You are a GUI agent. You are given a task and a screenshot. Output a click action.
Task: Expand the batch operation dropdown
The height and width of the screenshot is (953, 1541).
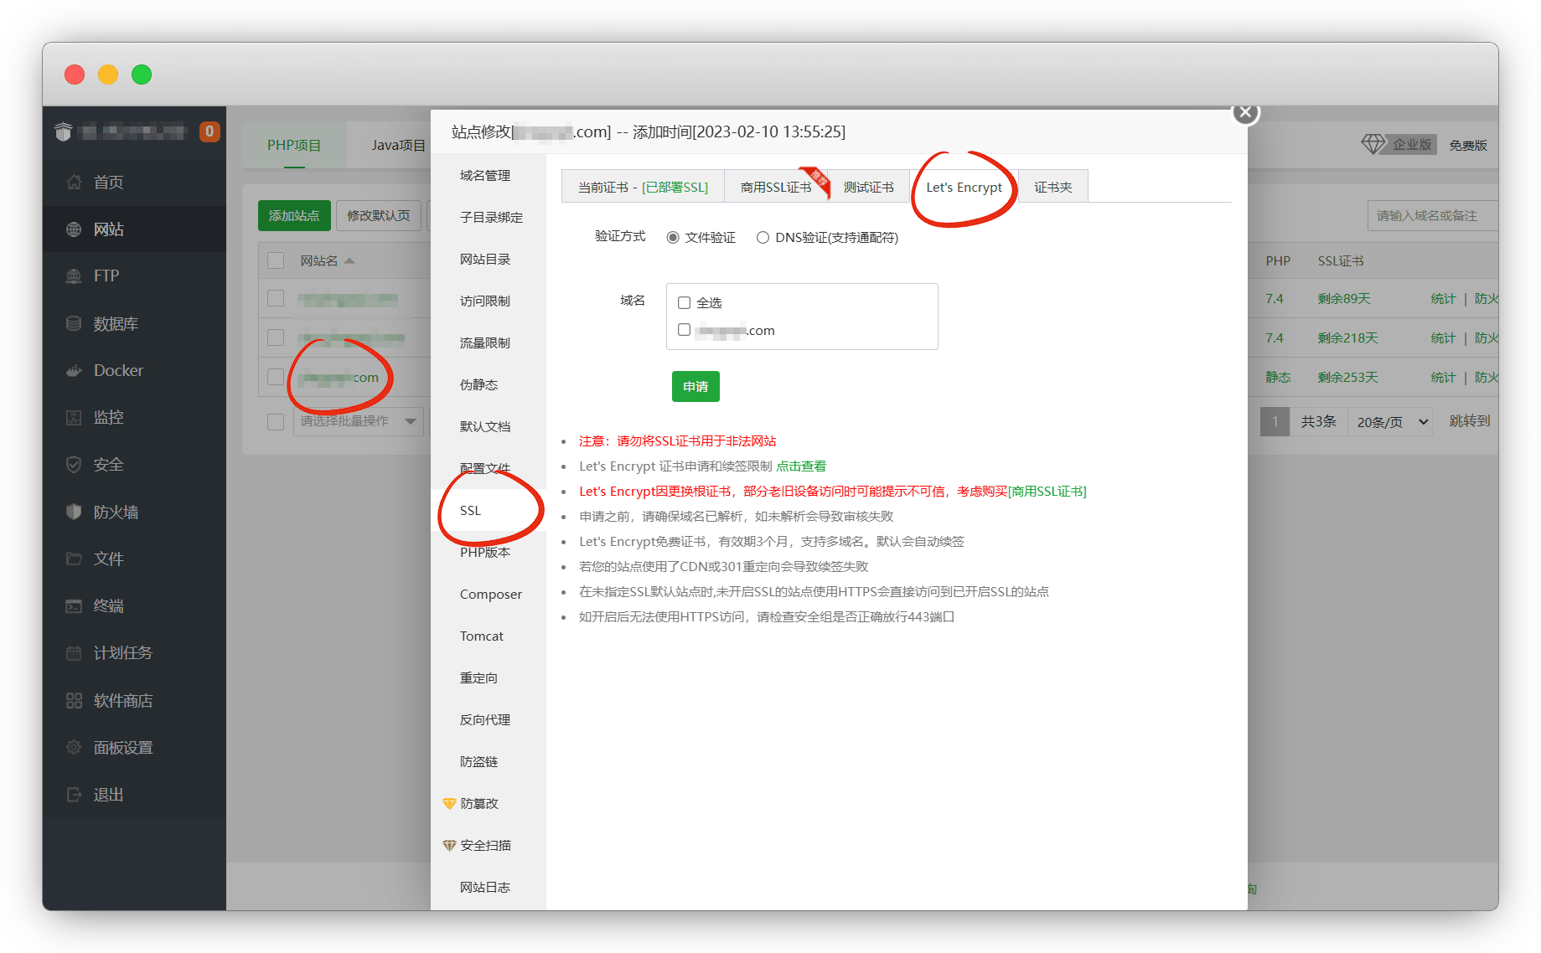click(411, 421)
